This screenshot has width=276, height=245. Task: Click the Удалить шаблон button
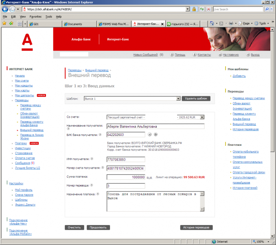196,99
